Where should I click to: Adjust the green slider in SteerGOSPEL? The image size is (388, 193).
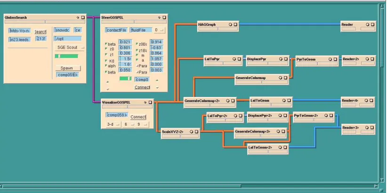tap(125, 79)
